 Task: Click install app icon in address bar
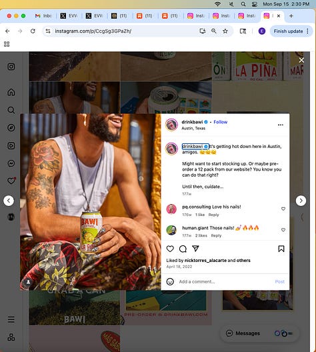click(x=203, y=31)
